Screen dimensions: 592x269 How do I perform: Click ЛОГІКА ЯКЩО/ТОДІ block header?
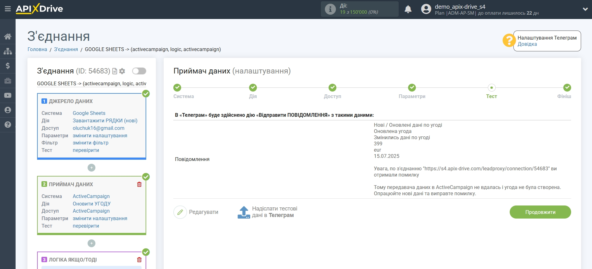coord(73,260)
